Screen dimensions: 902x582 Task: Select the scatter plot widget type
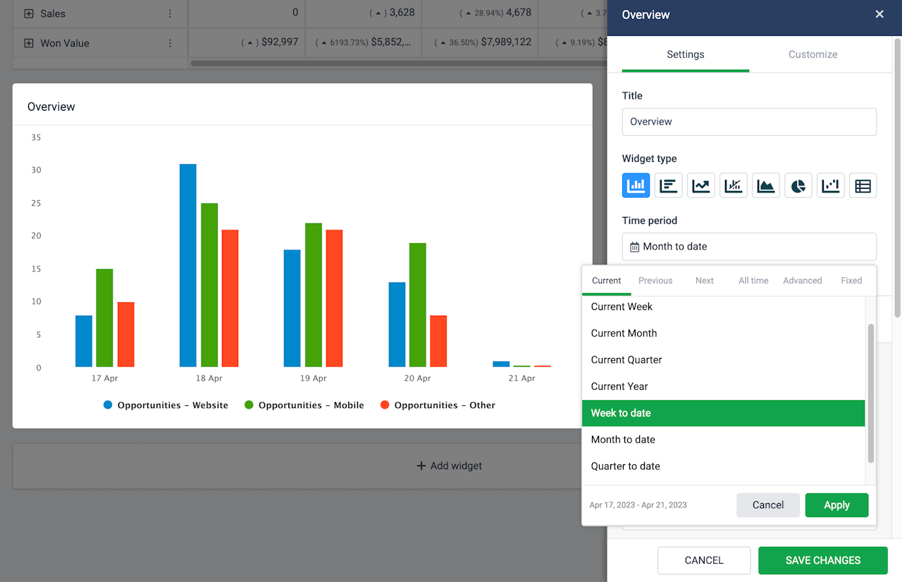pos(830,185)
